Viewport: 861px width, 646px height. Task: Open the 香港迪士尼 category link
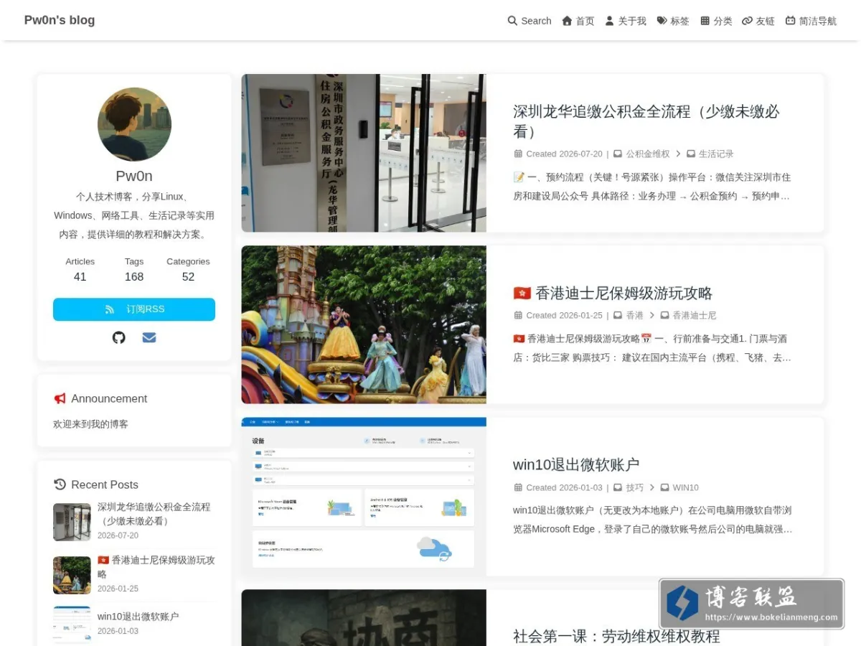695,315
